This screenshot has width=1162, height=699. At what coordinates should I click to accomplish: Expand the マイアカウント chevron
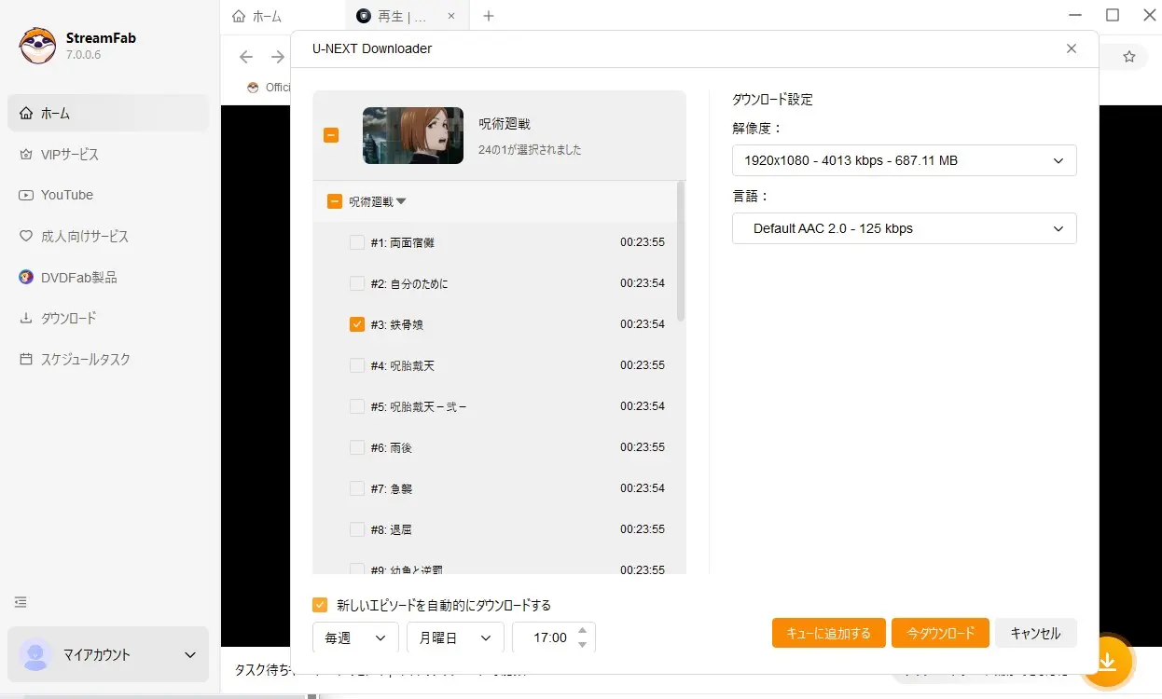(x=190, y=655)
